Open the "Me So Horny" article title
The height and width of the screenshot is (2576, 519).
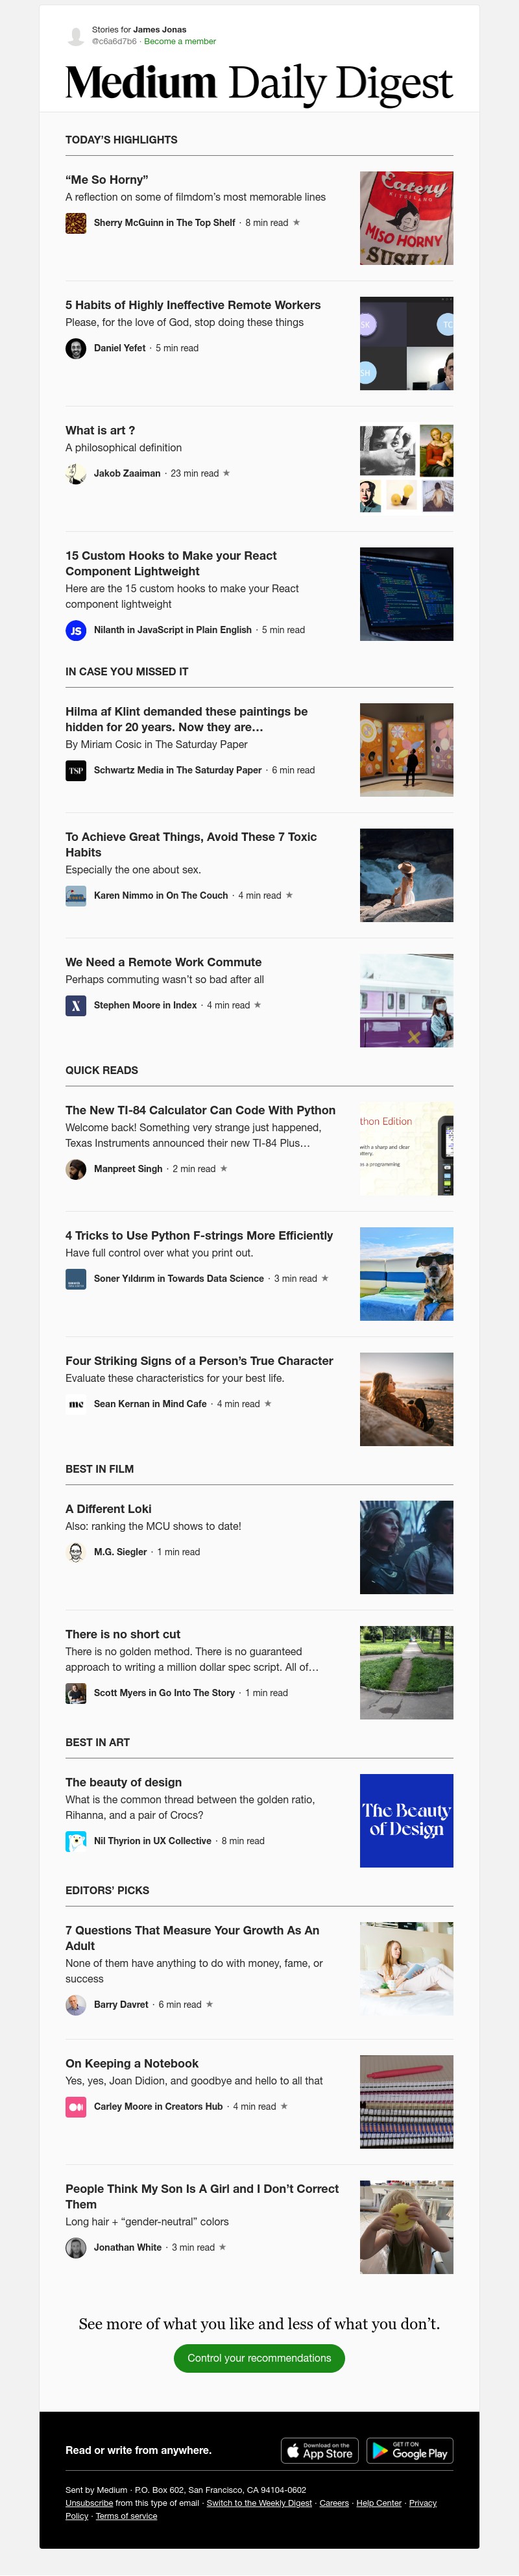[x=107, y=180]
